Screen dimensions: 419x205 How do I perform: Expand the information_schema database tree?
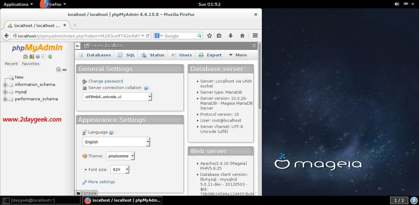coord(5,85)
